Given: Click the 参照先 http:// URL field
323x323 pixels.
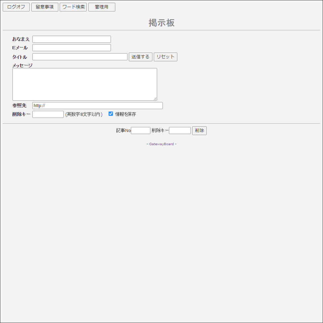Looking at the screenshot, I should (x=97, y=106).
